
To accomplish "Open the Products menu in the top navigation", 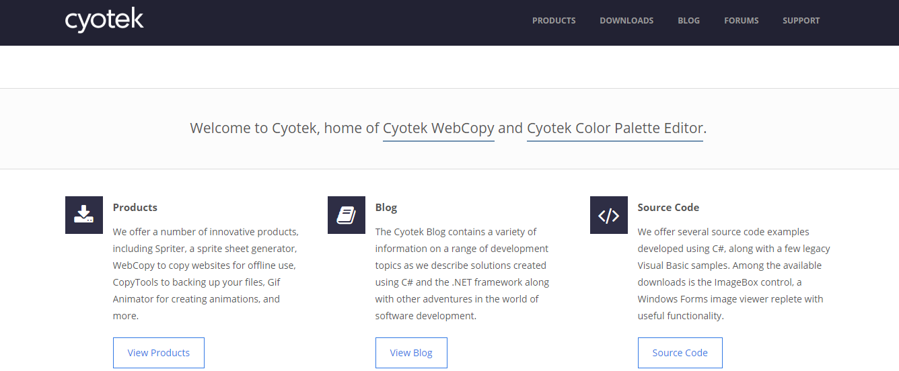I will (x=554, y=21).
